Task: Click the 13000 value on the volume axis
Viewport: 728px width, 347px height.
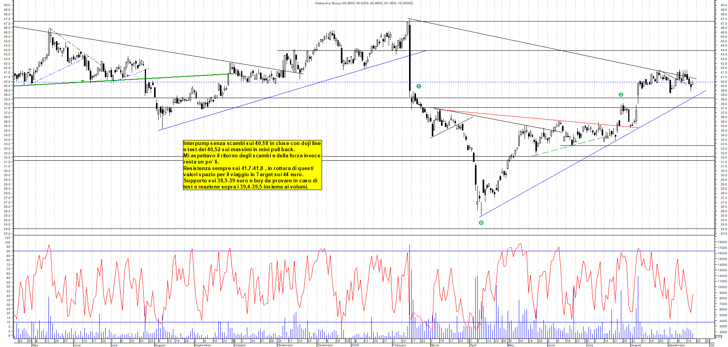Action: point(722,270)
